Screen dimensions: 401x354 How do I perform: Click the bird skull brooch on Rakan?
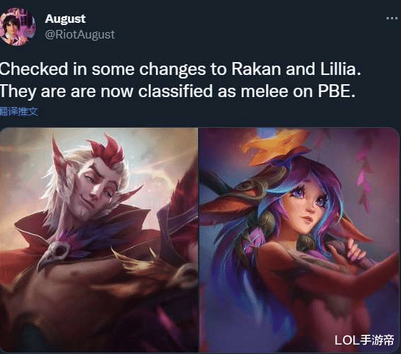pos(54,254)
